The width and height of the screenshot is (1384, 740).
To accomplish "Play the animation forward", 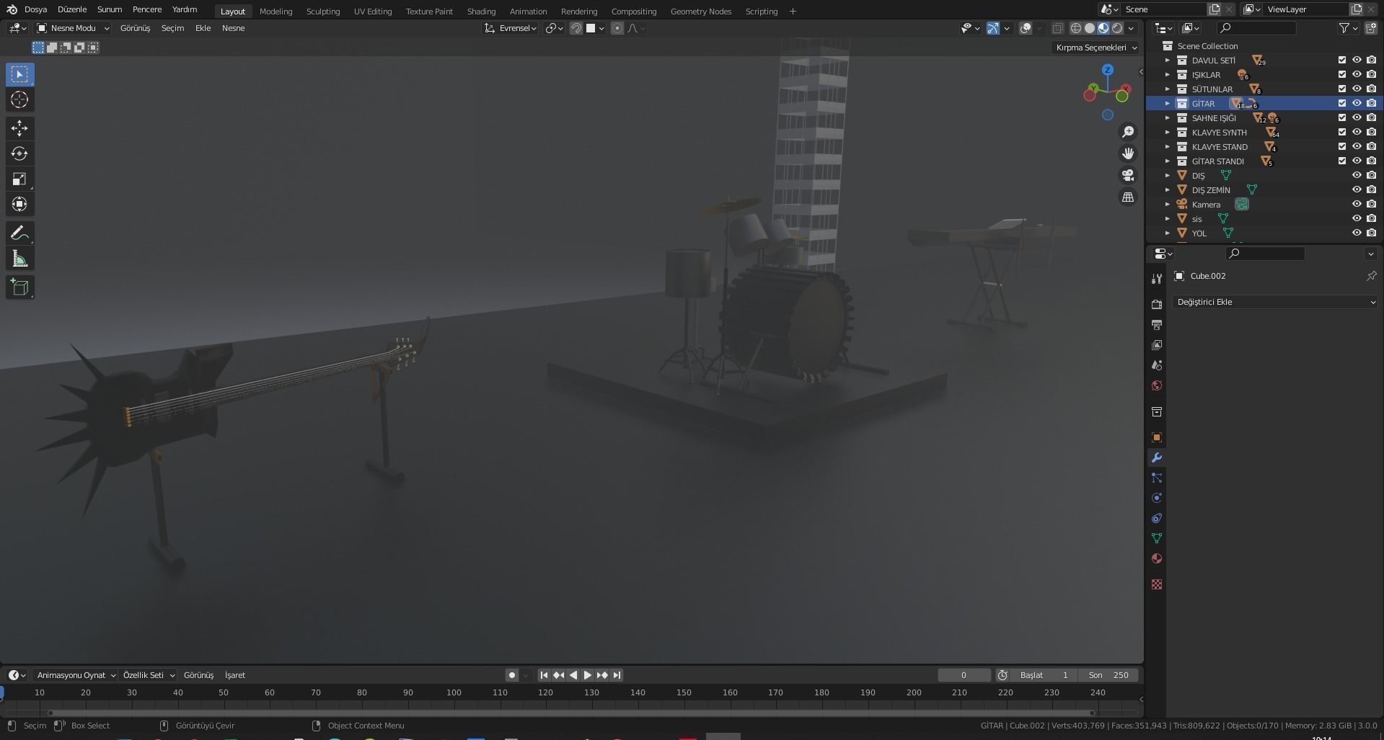I will coord(588,675).
